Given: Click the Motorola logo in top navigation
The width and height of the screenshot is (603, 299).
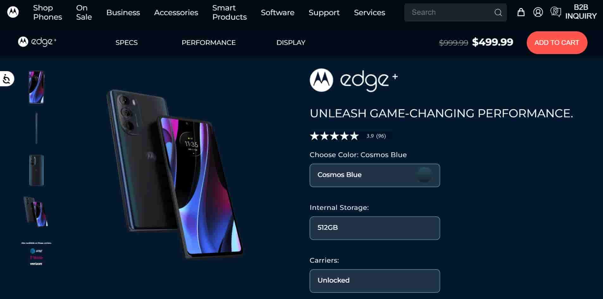Looking at the screenshot, I should tap(13, 12).
